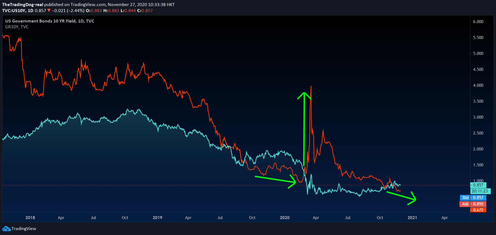This screenshot has width=496, height=235.
Task: Click the 1D interval in header
Action: pyautogui.click(x=31, y=10)
